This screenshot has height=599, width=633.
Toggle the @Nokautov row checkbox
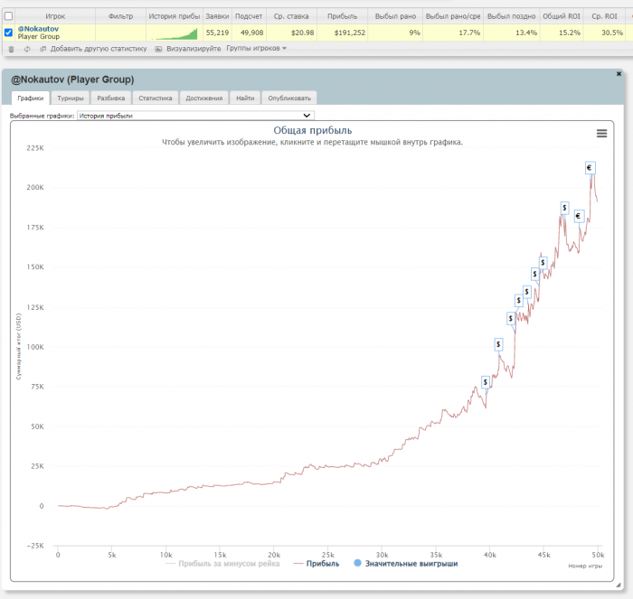coord(9,33)
